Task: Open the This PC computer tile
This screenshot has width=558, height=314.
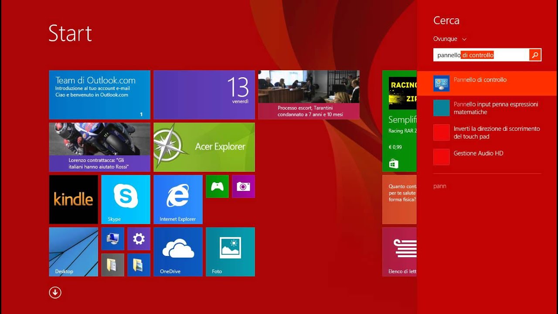Action: (112, 239)
